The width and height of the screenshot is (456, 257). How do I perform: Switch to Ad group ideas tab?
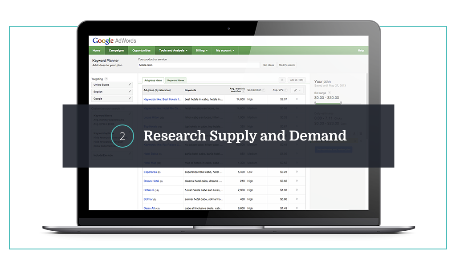tap(153, 80)
